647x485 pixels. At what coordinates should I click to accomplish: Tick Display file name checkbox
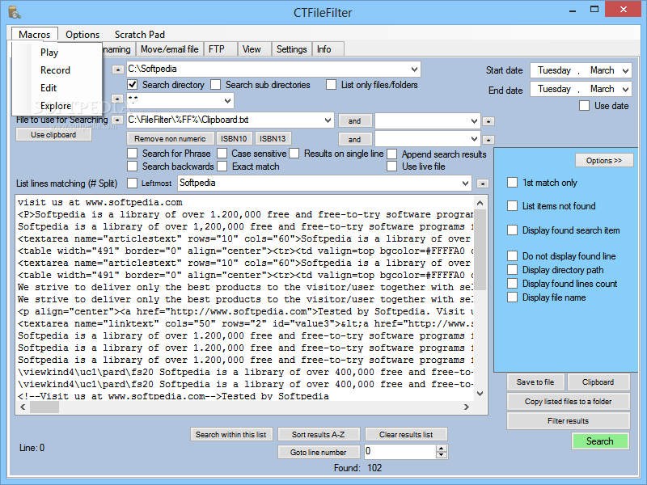pyautogui.click(x=512, y=297)
